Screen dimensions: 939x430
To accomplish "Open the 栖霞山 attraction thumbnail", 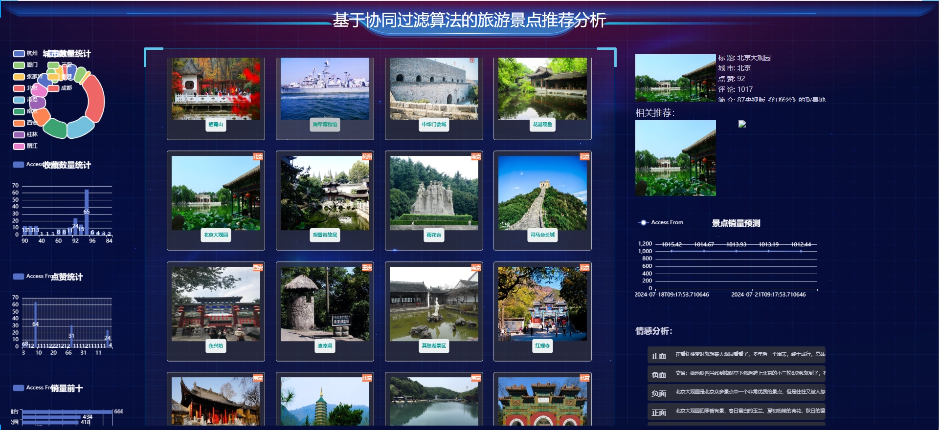I will pos(216,88).
